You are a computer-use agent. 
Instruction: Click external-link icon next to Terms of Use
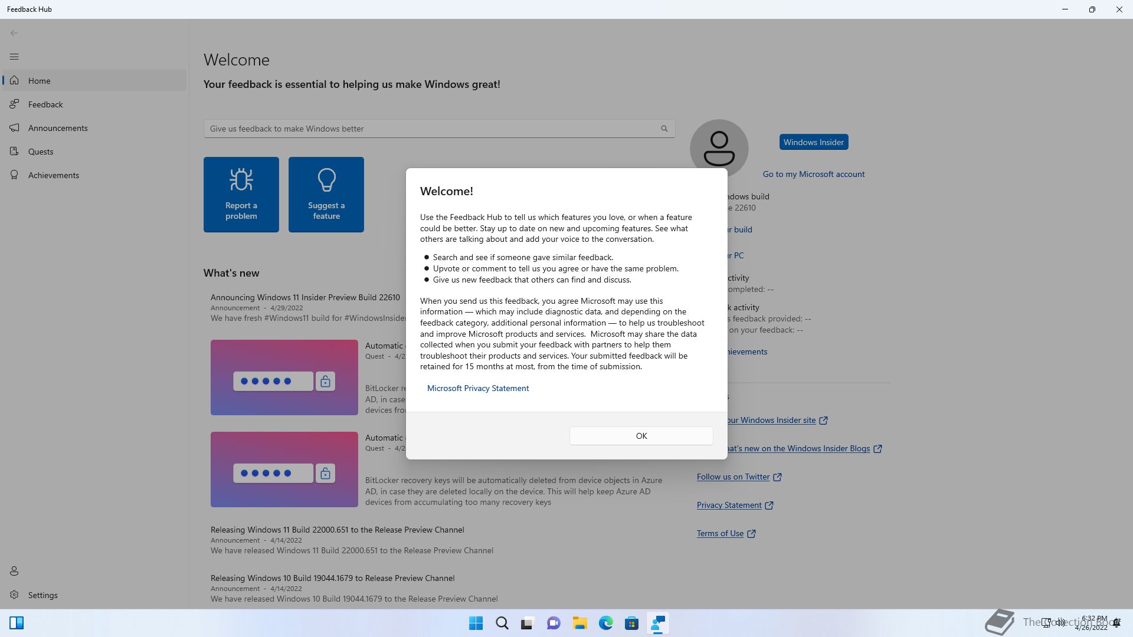(751, 534)
